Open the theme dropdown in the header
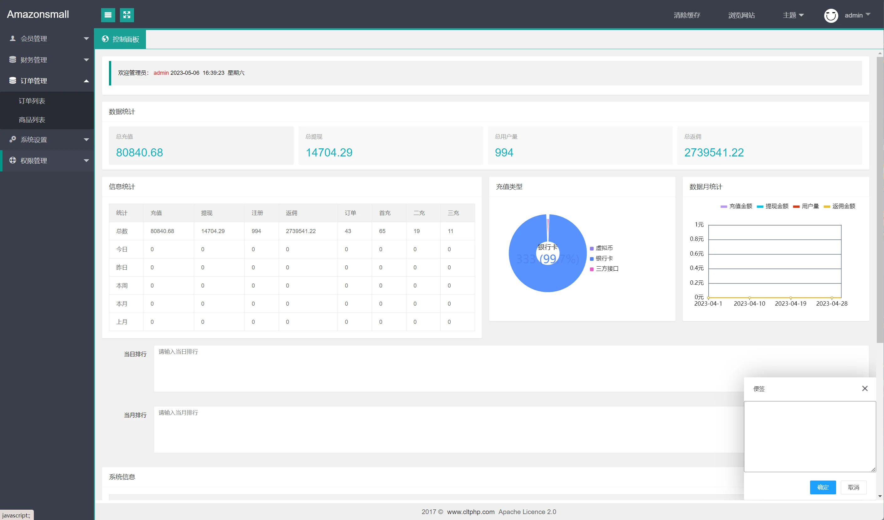Screen dimensions: 884x520 point(793,15)
